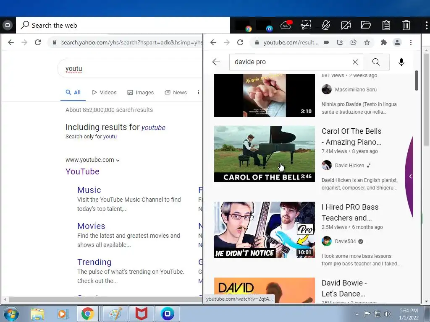Open the recordings folder icon
The image size is (430, 322).
click(x=366, y=25)
